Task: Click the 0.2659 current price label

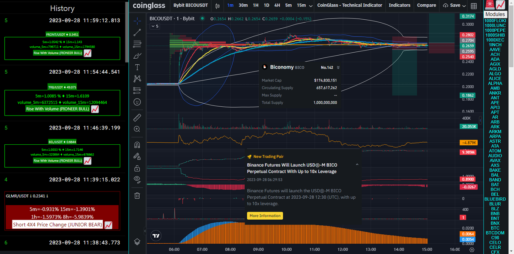Action: 467,45
